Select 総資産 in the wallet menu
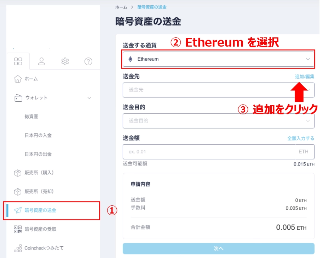323x258 pixels. click(31, 116)
